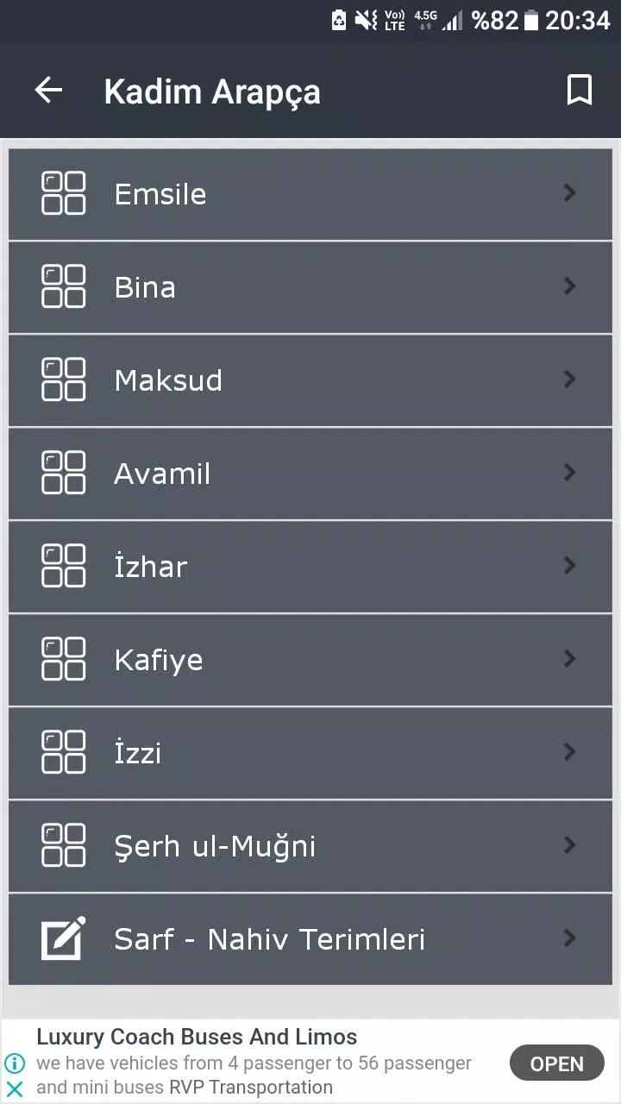Open Sarf - Nahiv Terimleri entry
This screenshot has height=1104, width=621.
coord(310,939)
